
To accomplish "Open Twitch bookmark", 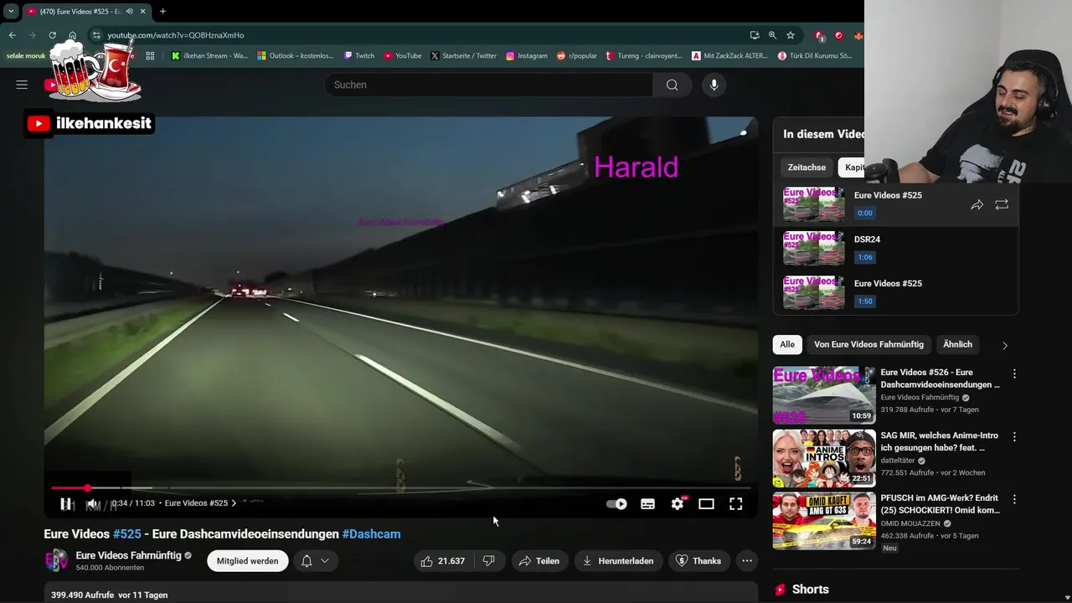I will 358,56.
